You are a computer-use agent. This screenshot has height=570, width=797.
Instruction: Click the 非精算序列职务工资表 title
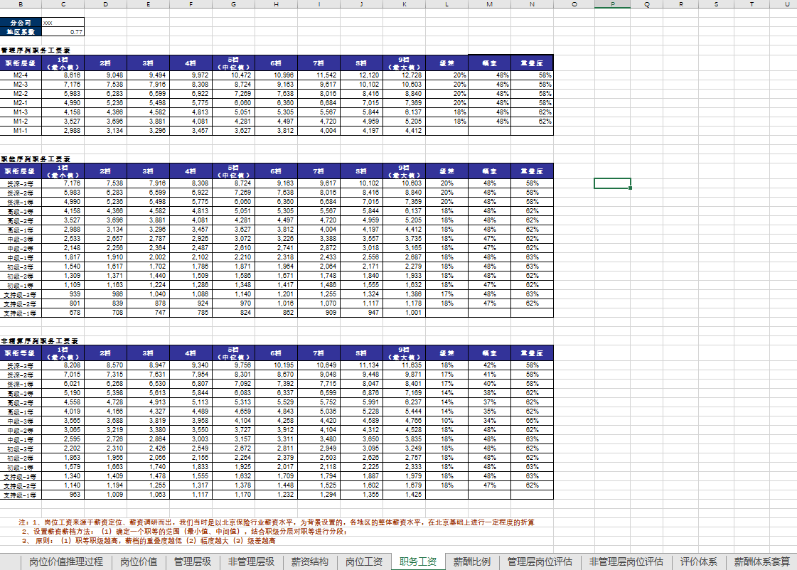[40, 341]
